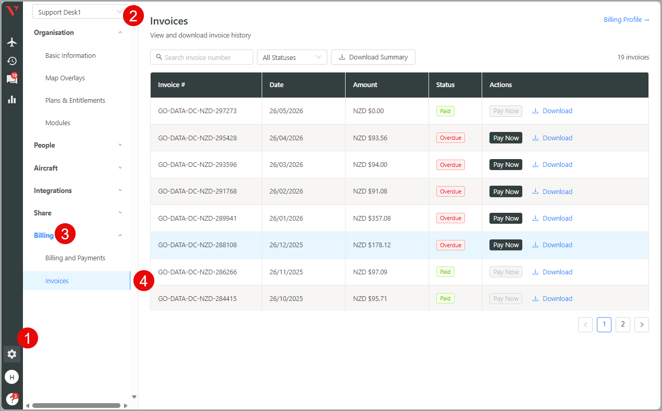
Task: Select Plans & Entitlements menu item
Action: coord(75,101)
